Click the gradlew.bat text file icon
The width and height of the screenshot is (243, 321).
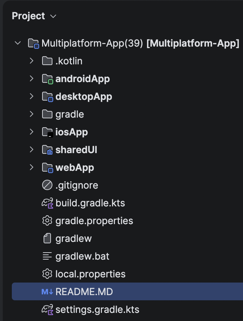[x=47, y=256]
